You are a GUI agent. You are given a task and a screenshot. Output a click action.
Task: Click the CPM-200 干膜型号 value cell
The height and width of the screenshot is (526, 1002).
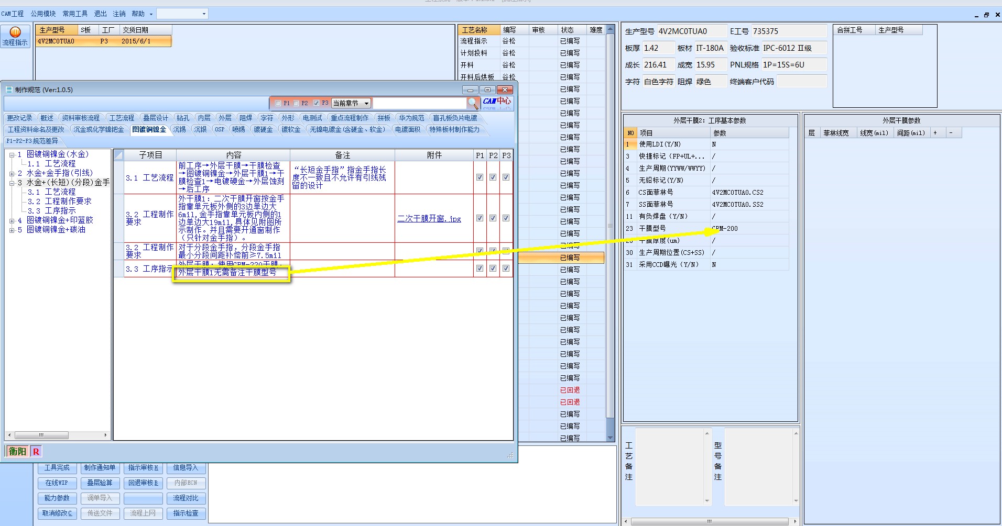click(749, 229)
